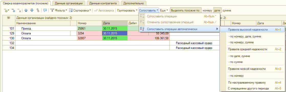The height and width of the screenshot is (92, 286).
Task: Click the delete row icon
Action: tap(19, 11)
